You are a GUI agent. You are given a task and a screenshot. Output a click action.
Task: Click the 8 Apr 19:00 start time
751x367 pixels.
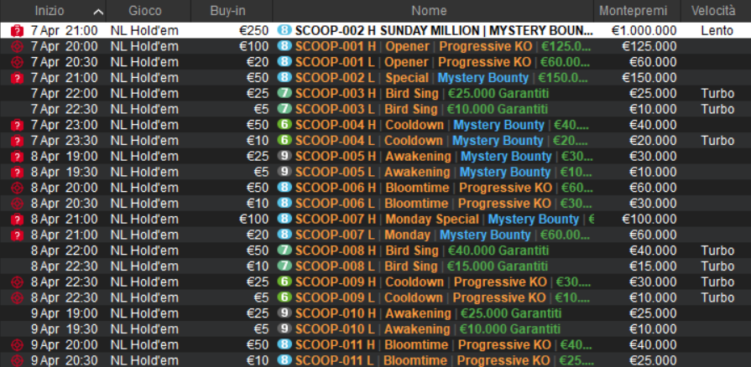(64, 157)
